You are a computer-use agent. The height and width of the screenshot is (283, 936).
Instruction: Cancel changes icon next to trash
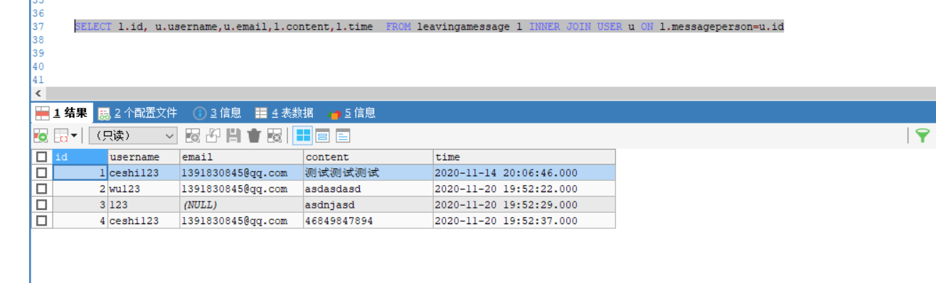pyautogui.click(x=275, y=135)
